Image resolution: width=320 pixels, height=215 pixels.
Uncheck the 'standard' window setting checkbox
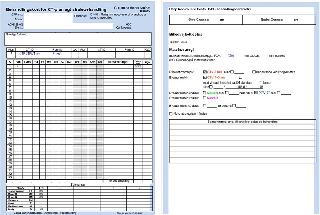coord(238,83)
